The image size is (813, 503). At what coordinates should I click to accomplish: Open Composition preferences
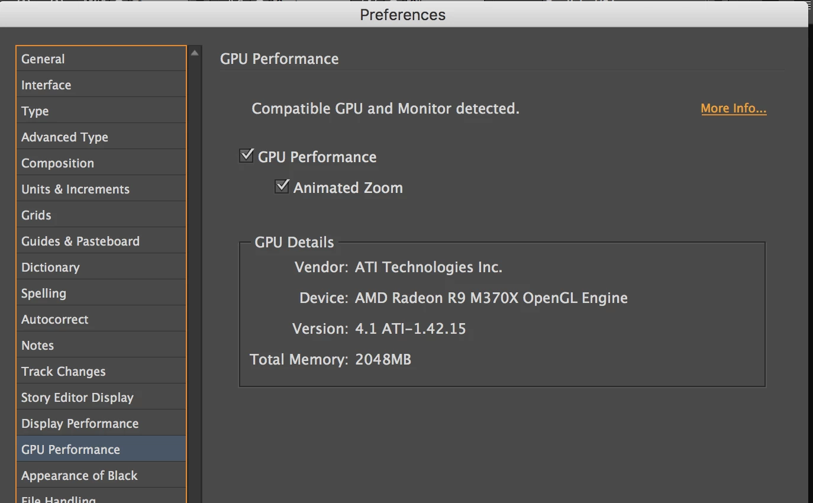click(57, 163)
